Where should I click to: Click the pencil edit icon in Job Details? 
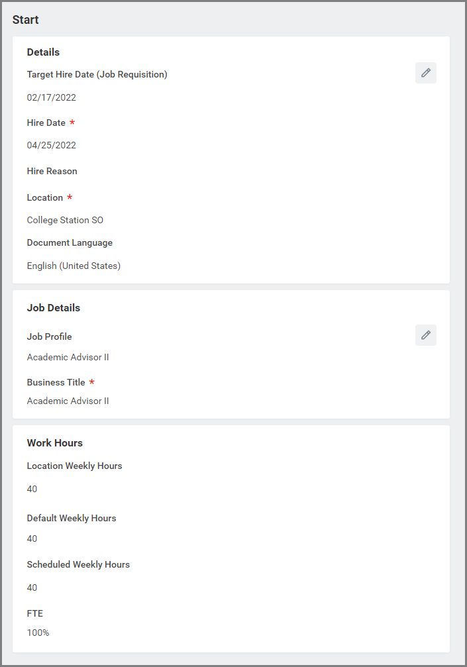tap(425, 335)
